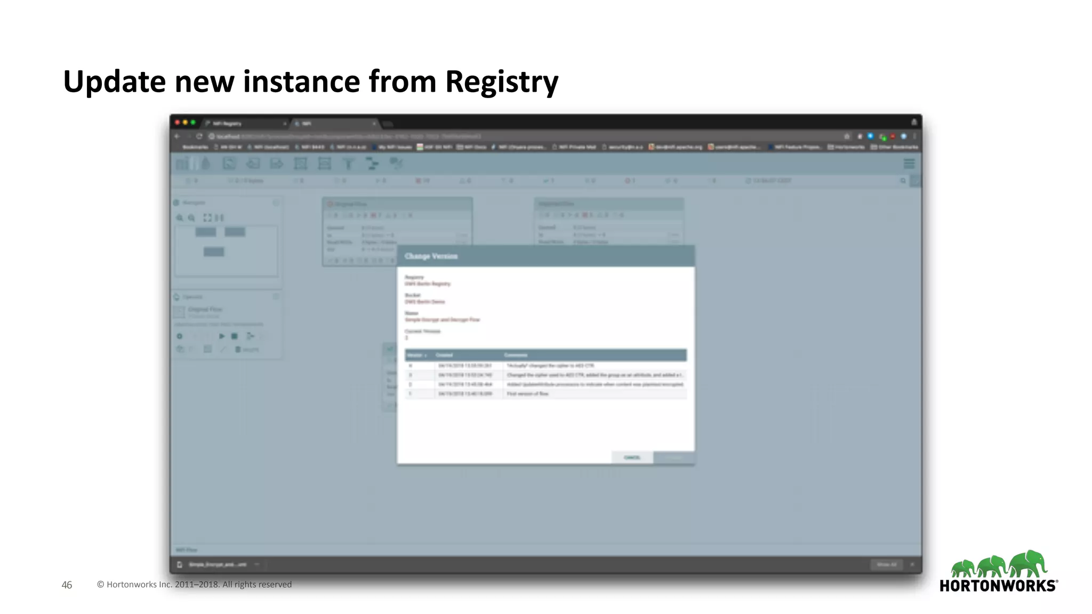The height and width of the screenshot is (614, 1092).
Task: Click the browser back arrow
Action: click(178, 136)
